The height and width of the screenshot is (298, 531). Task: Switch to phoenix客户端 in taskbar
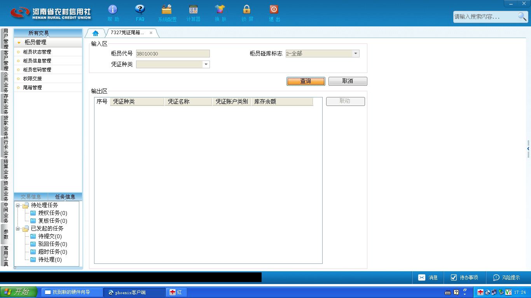(134, 292)
